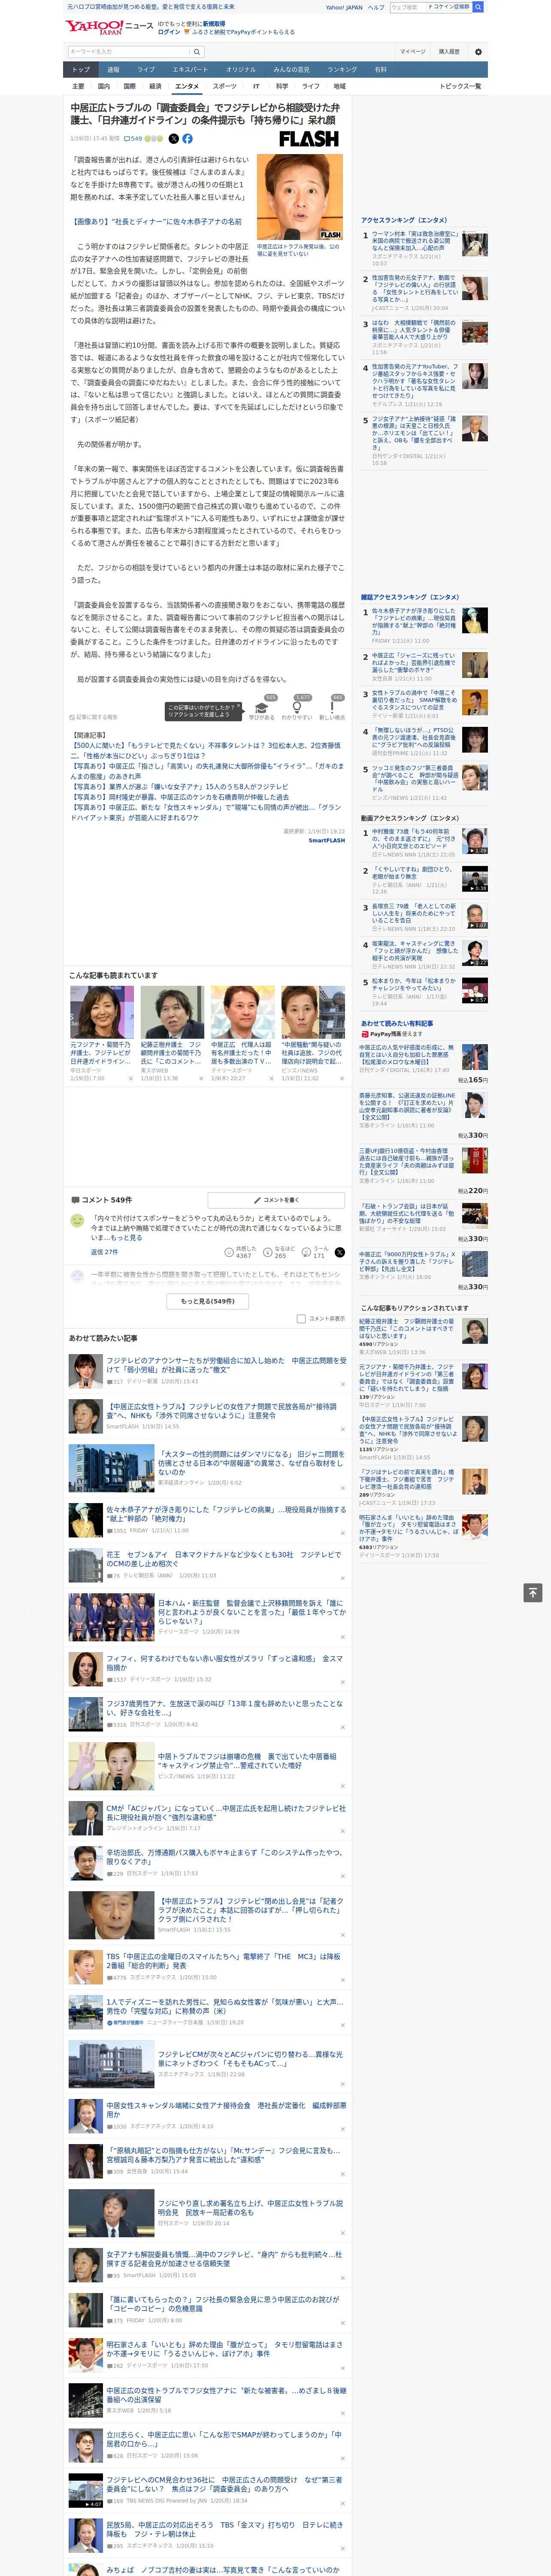Open settings via the gear icon
Screen dimensions: 551x2576
click(478, 52)
